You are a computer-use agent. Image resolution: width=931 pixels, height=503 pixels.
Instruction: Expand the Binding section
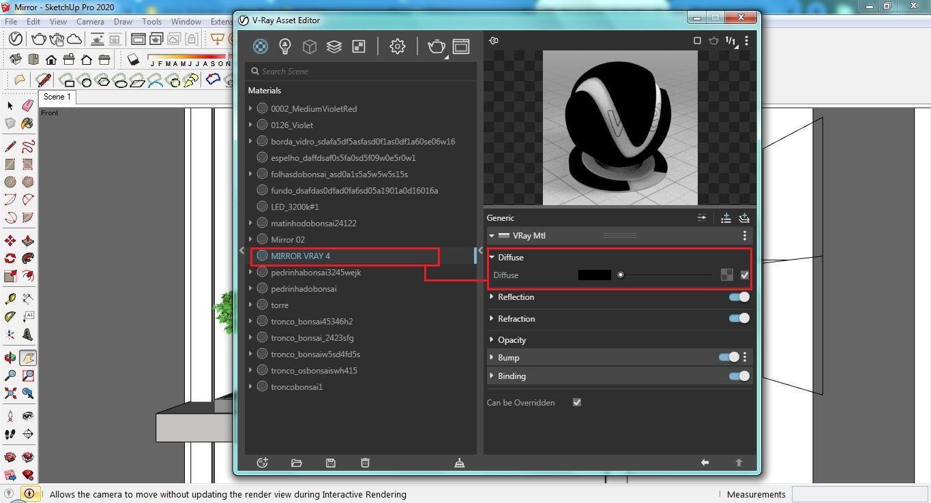pyautogui.click(x=492, y=376)
